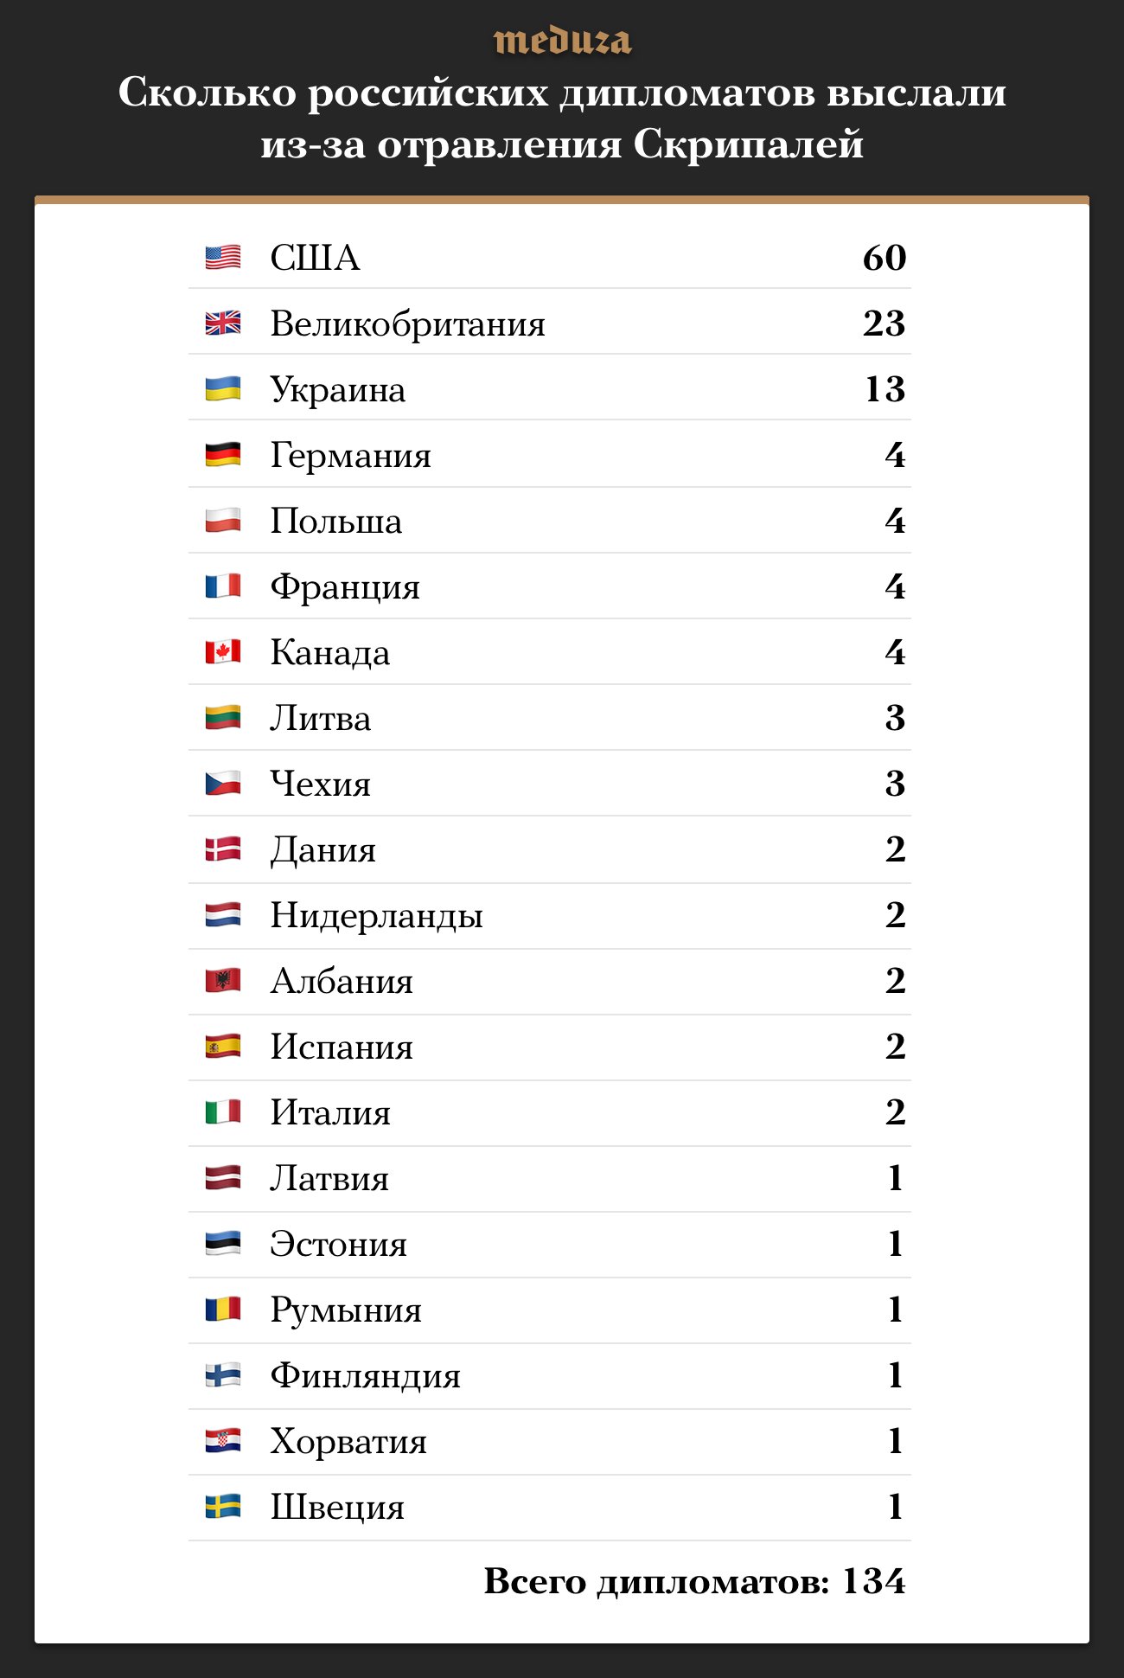Click the number 60 next to США
Image resolution: width=1124 pixels, height=1678 pixels.
point(884,257)
